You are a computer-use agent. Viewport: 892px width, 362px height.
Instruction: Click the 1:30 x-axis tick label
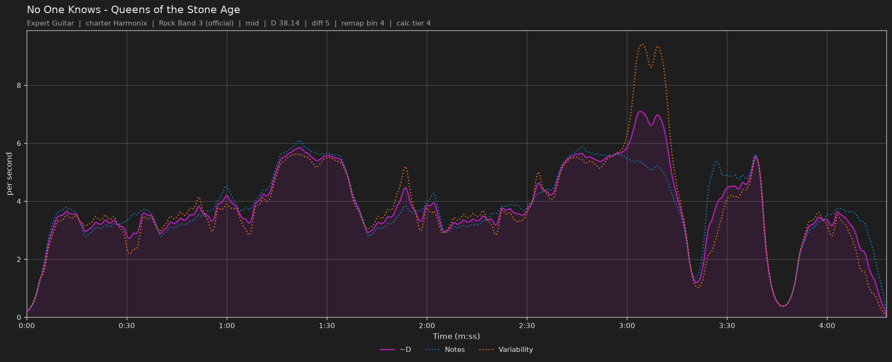click(x=327, y=326)
